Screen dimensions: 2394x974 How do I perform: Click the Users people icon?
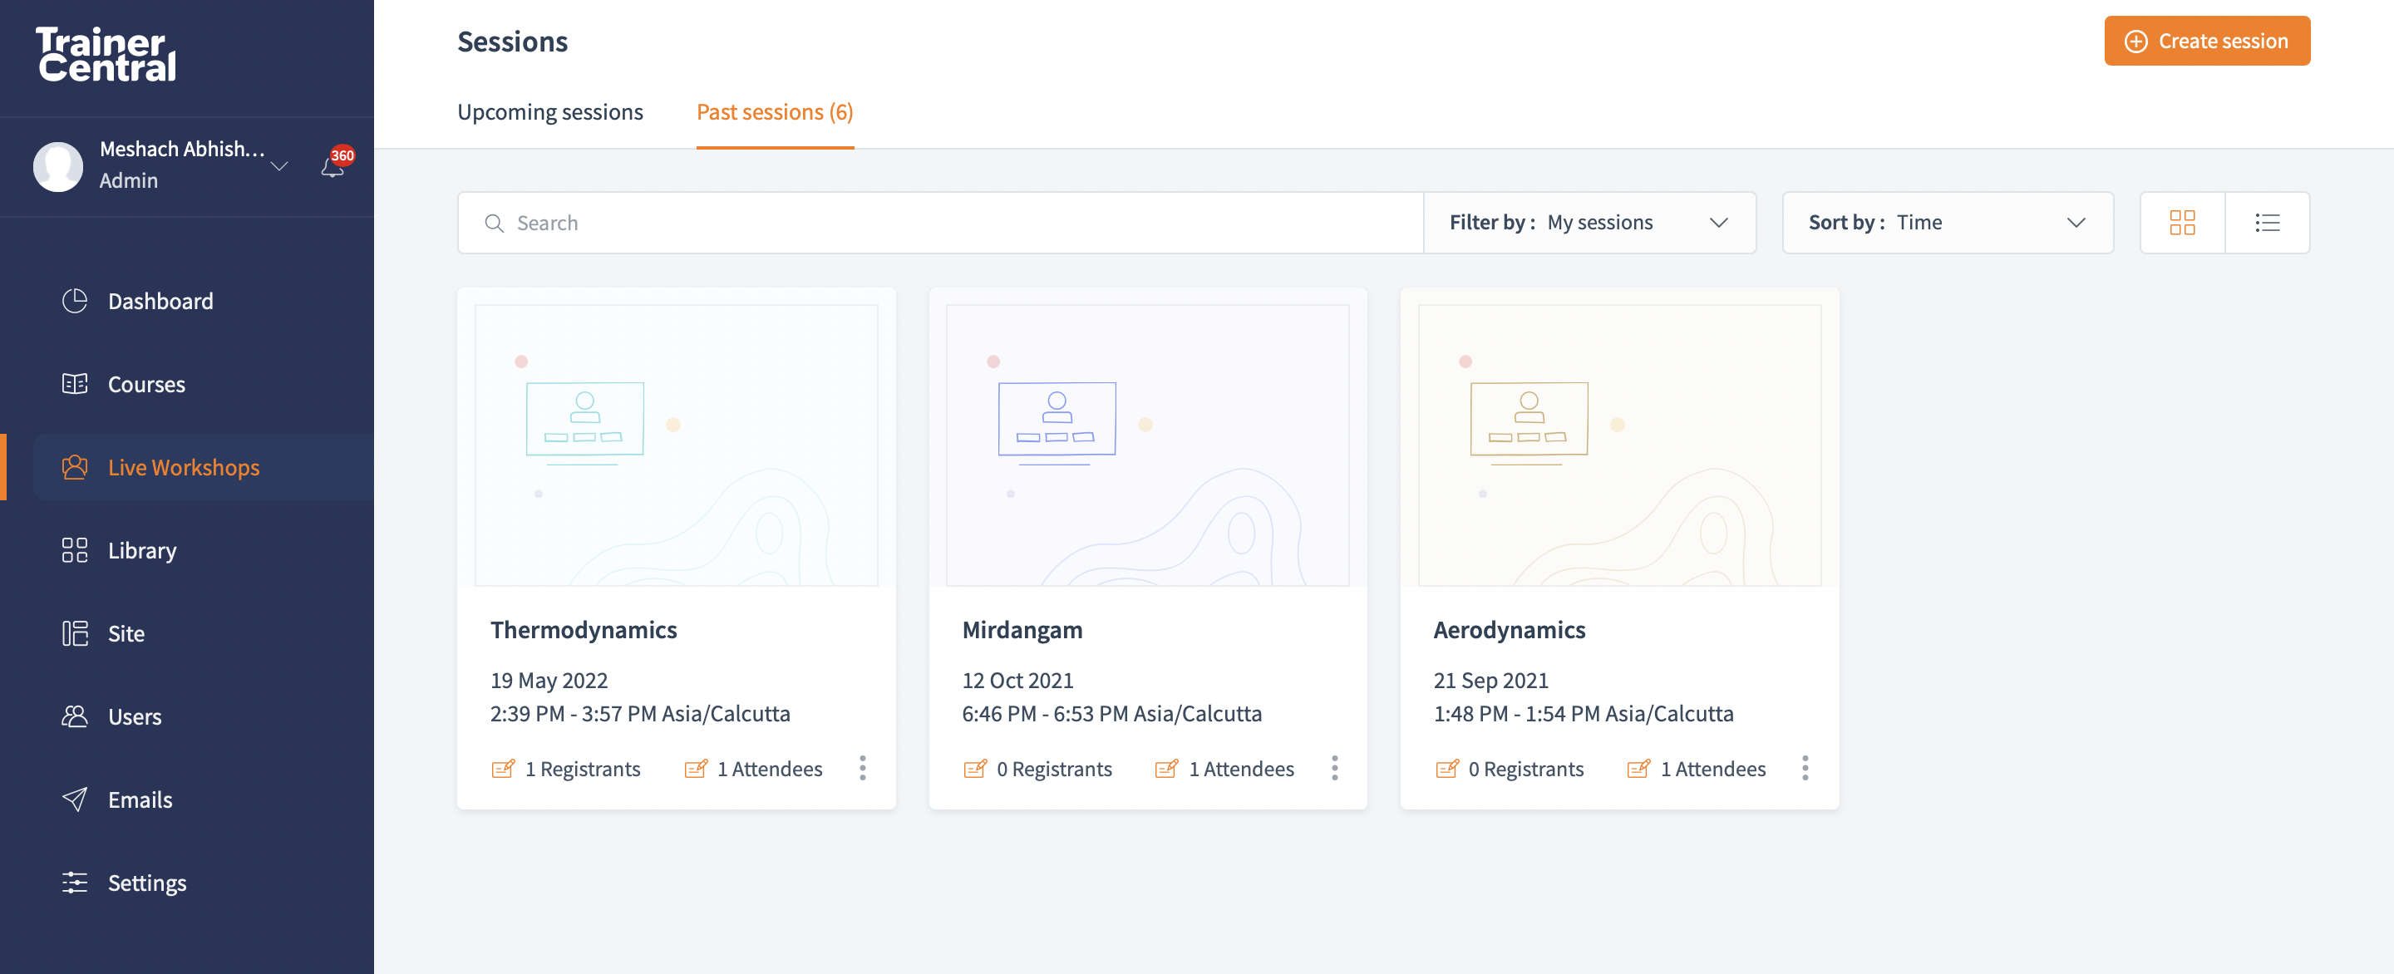coord(74,716)
